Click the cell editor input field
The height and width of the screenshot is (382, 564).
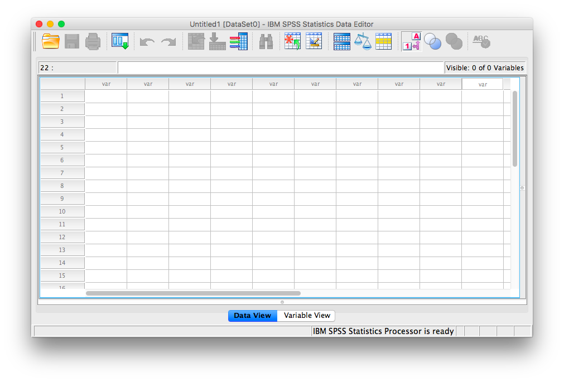click(x=281, y=67)
